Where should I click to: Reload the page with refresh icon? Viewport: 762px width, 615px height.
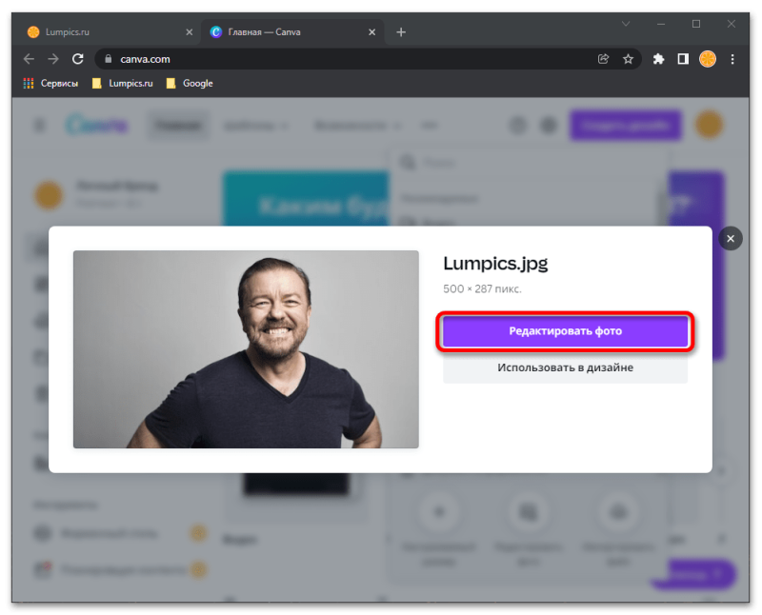(x=78, y=59)
